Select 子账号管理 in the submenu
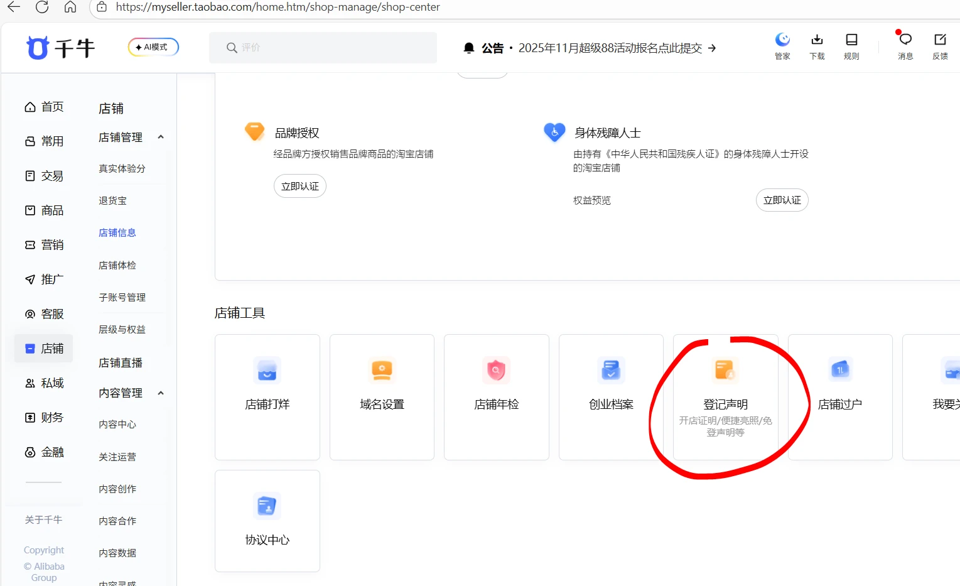Screen dimensions: 960x586 [x=122, y=297]
